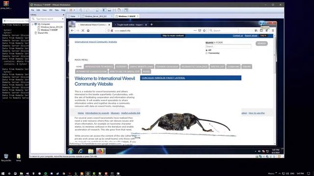This screenshot has height=176, width=314.
Task: Open the library search dropdown arrow
Action: click(63, 19)
